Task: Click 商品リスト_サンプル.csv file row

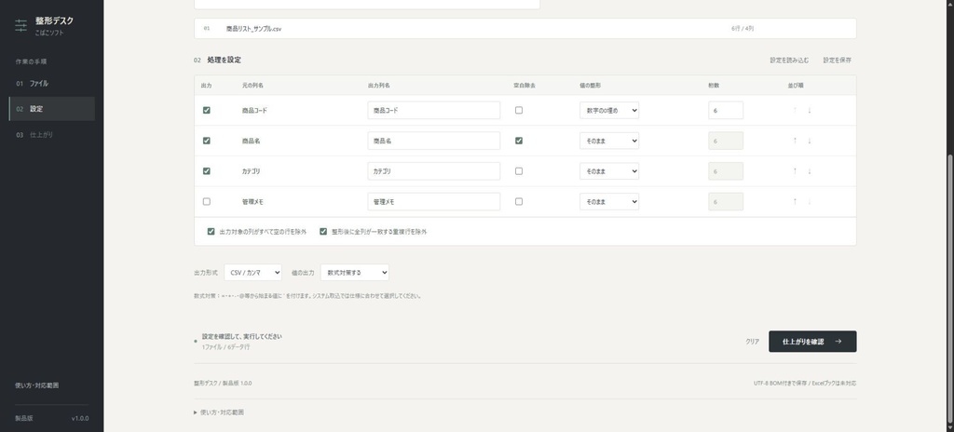Action: [525, 29]
